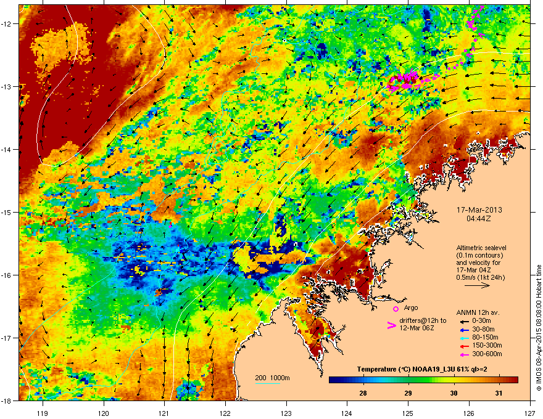Click the '300-600m' depth range label
This screenshot has width=543, height=419.
coord(487,354)
